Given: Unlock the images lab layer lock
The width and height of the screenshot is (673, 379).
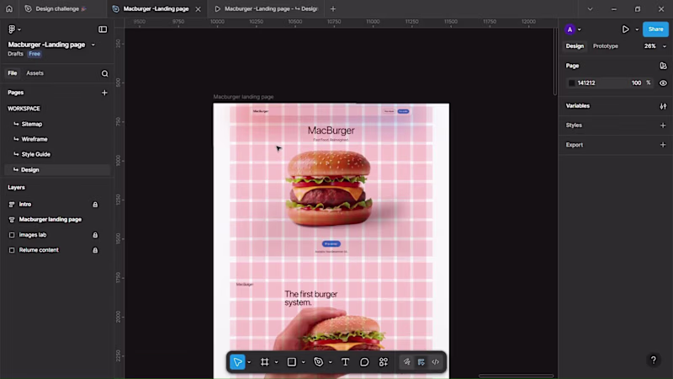Looking at the screenshot, I should [95, 235].
